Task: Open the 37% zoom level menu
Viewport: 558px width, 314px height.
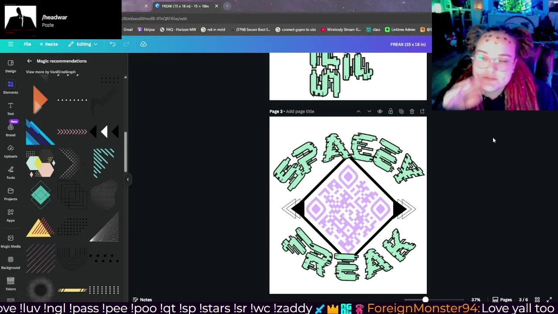Action: (x=476, y=300)
